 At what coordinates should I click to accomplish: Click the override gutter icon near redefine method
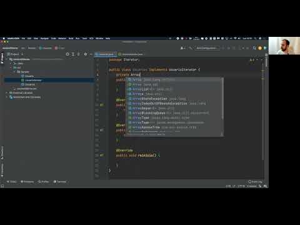pyautogui.click(x=102, y=156)
